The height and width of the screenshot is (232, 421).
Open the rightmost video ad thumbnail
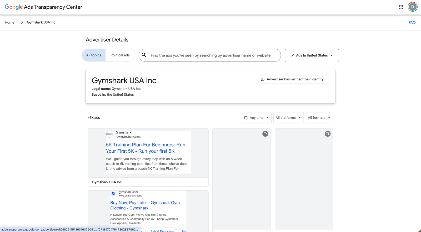click(x=304, y=179)
